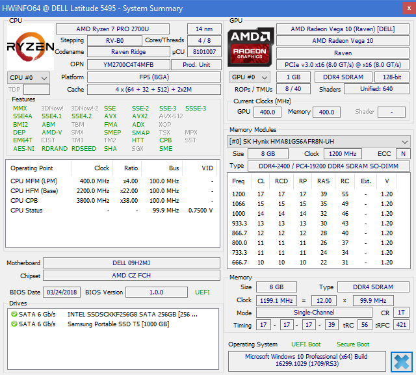Select the 14 nm process value
The height and width of the screenshot is (375, 416).
tap(204, 29)
